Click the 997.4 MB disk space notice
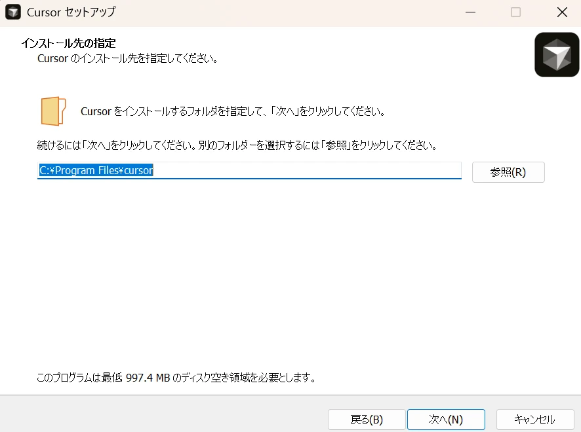The image size is (581, 432). click(x=175, y=378)
